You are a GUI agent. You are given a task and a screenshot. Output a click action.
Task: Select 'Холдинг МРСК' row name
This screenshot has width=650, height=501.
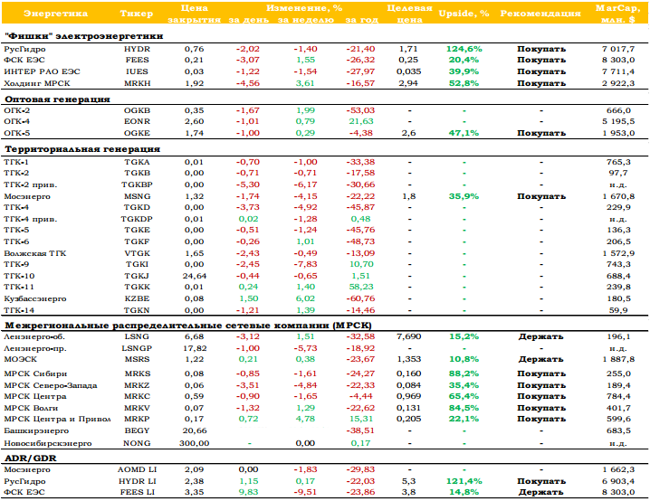pos(37,83)
